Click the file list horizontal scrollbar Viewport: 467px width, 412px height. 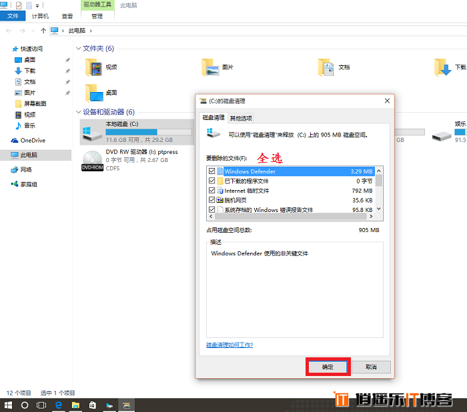290,217
